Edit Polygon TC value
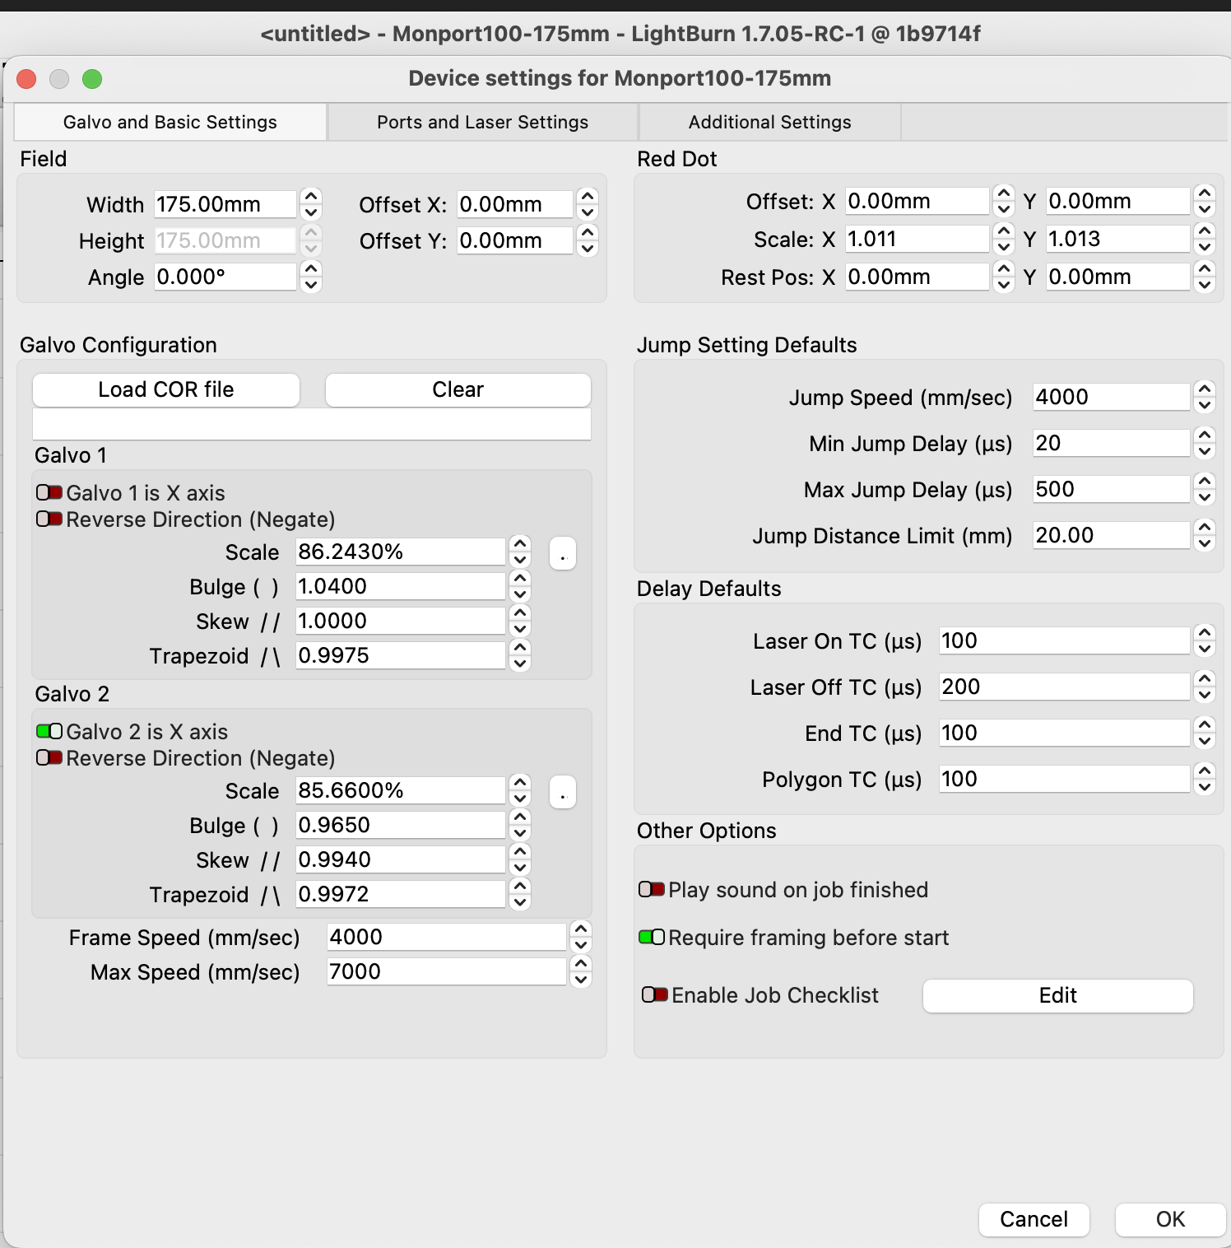 coord(1065,779)
